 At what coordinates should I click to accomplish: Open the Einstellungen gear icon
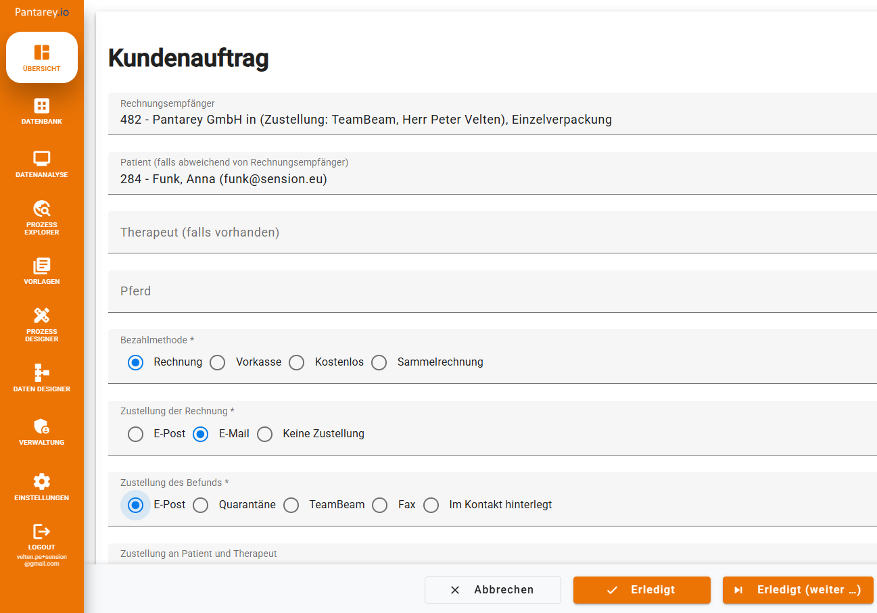tap(41, 485)
